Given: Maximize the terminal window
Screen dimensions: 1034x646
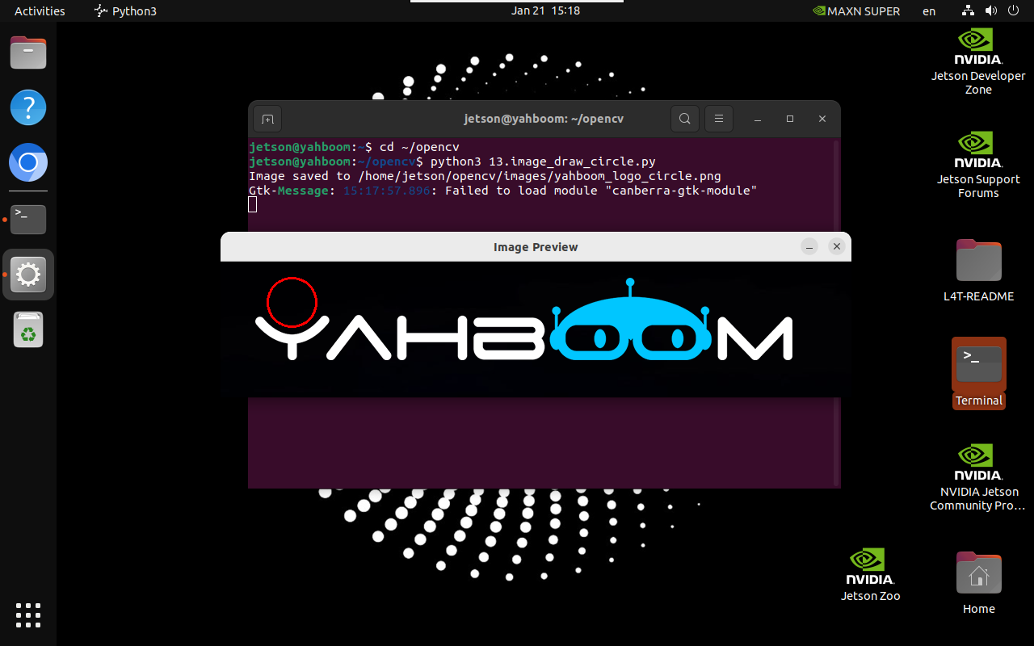Looking at the screenshot, I should [790, 119].
